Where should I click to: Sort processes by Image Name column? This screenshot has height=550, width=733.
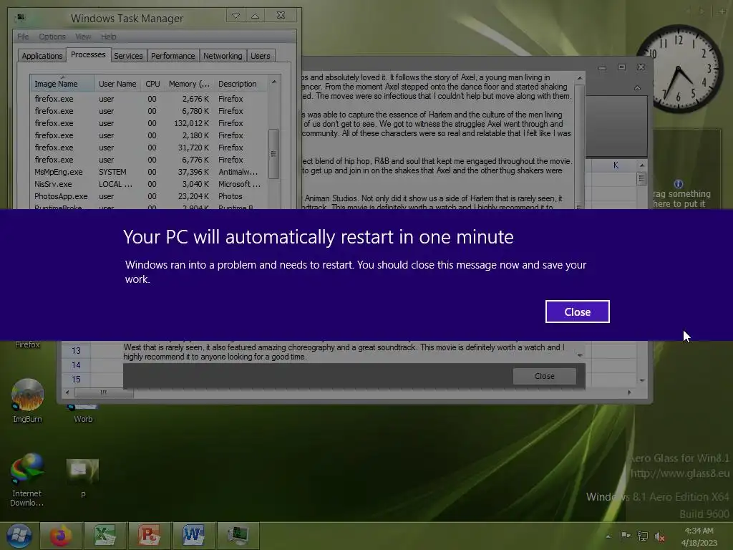(x=62, y=83)
